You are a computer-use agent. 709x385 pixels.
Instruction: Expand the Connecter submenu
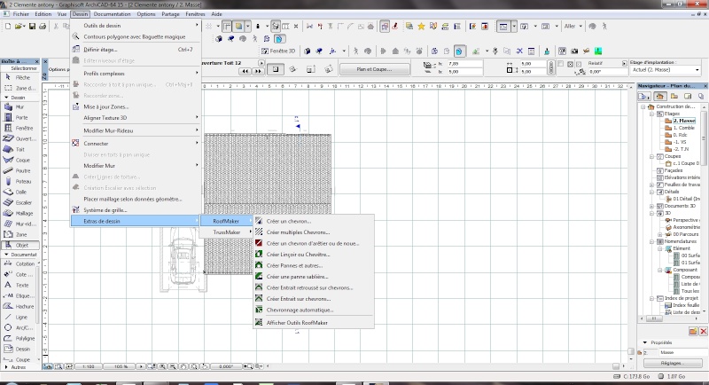pos(135,144)
